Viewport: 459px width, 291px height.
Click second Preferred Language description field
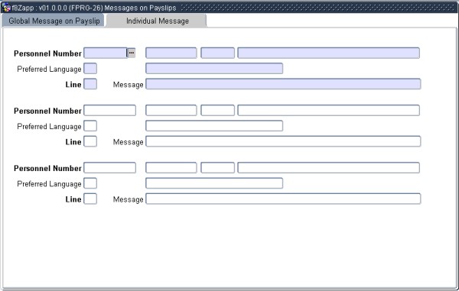coord(214,126)
